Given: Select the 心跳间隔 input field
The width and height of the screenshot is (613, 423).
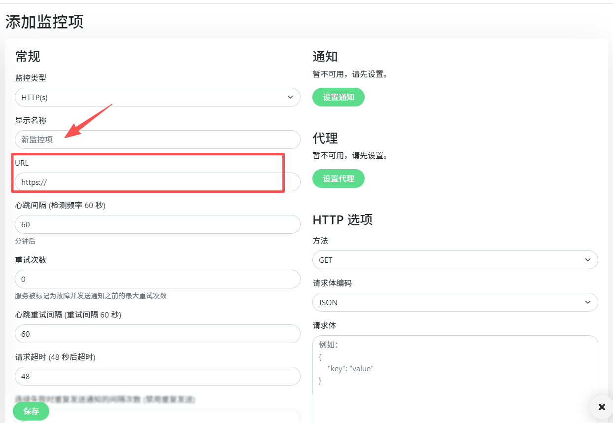Looking at the screenshot, I should tap(158, 224).
